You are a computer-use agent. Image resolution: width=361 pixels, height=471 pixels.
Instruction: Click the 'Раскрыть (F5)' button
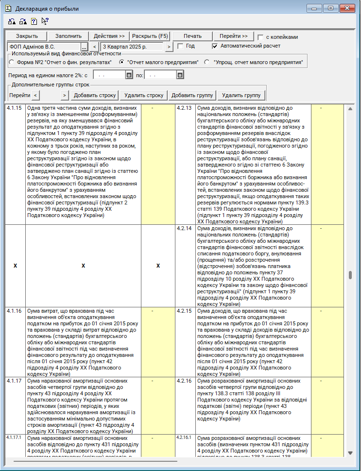coord(150,36)
